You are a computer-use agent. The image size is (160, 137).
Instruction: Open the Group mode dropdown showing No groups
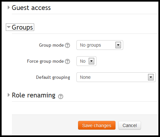pyautogui.click(x=100, y=45)
